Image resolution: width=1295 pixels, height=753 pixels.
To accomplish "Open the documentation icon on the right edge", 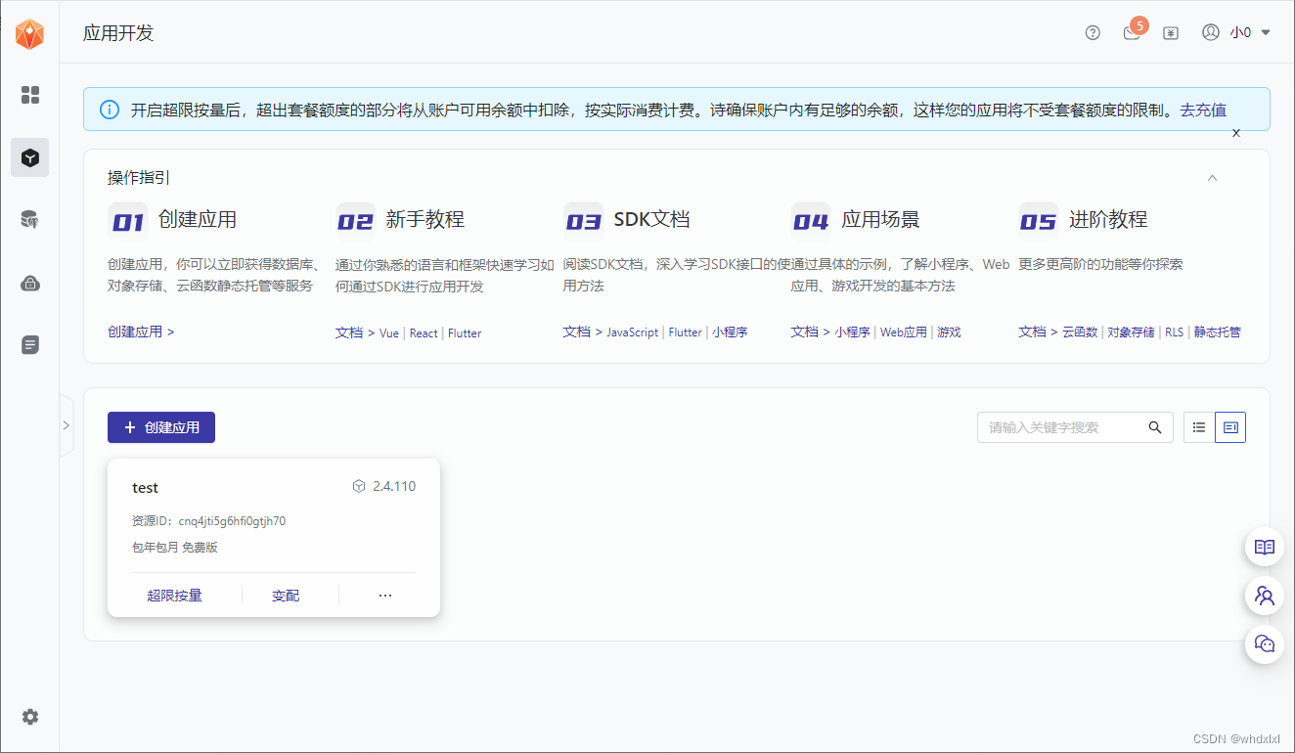I will (1264, 547).
